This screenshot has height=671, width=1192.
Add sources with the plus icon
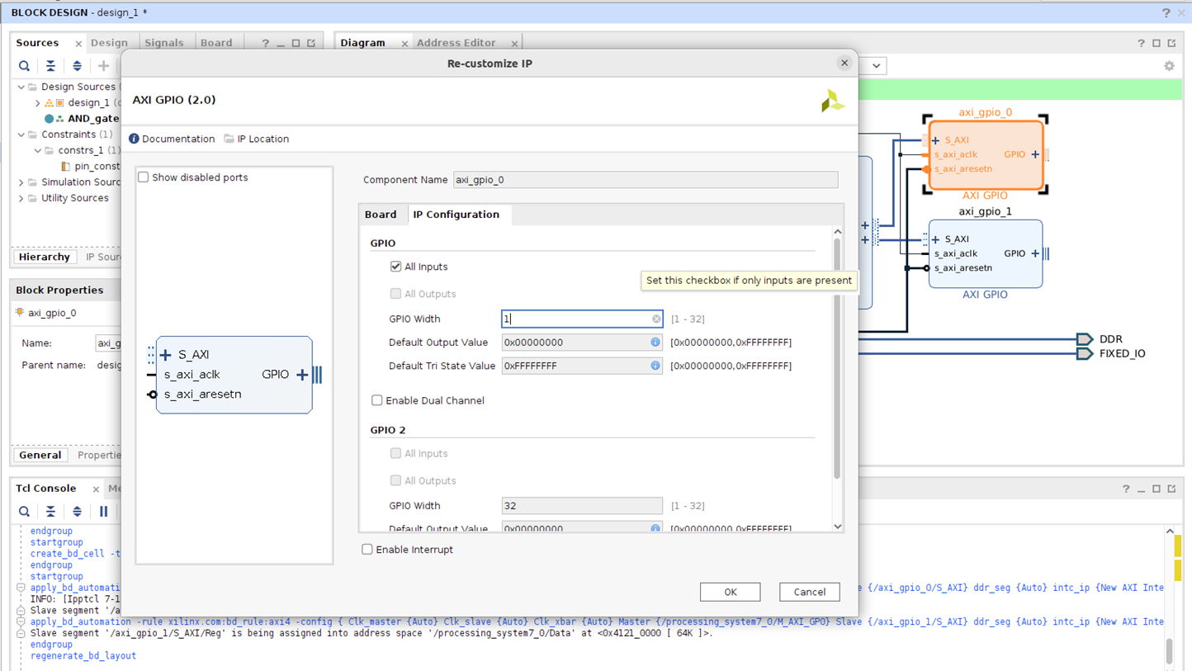pyautogui.click(x=103, y=66)
